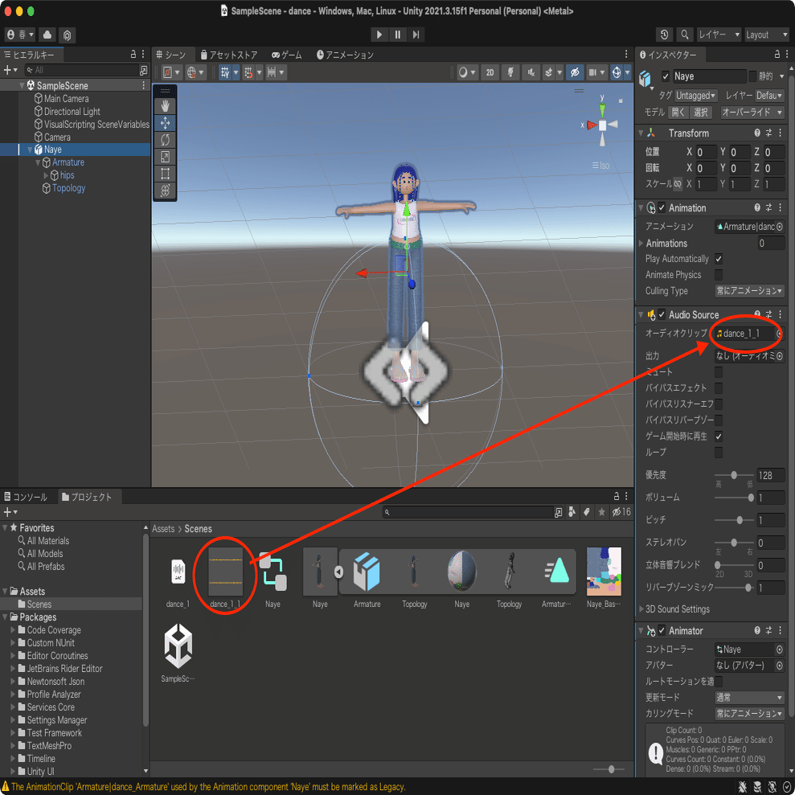Screen dimensions: 795x795
Task: Switch to the ゲーム tab
Action: click(287, 55)
